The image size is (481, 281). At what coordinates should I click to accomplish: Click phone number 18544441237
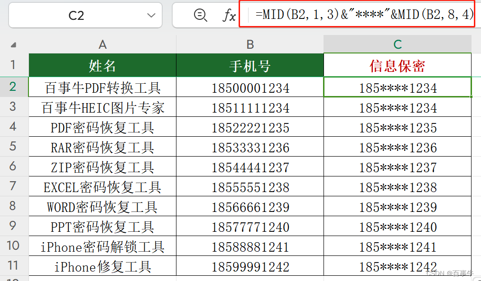click(x=250, y=167)
